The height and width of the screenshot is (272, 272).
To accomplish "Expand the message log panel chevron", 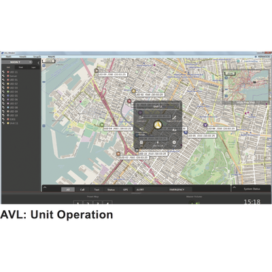I will (45, 188).
